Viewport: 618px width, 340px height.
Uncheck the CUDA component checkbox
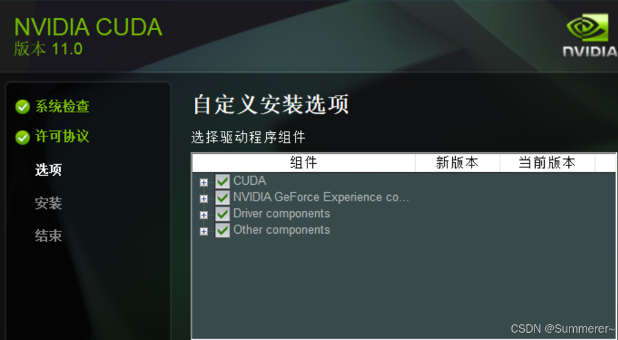click(x=222, y=181)
